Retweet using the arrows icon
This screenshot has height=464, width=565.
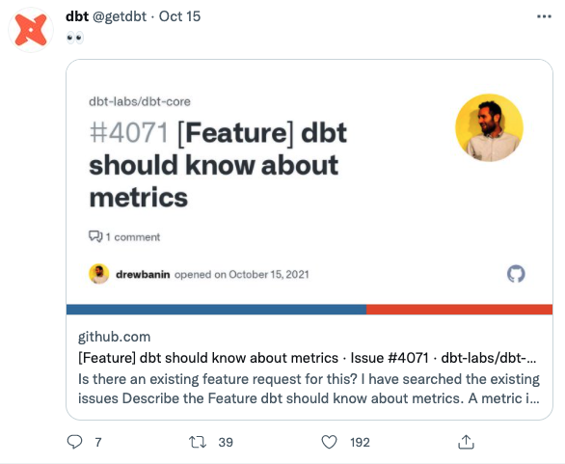coord(198,442)
